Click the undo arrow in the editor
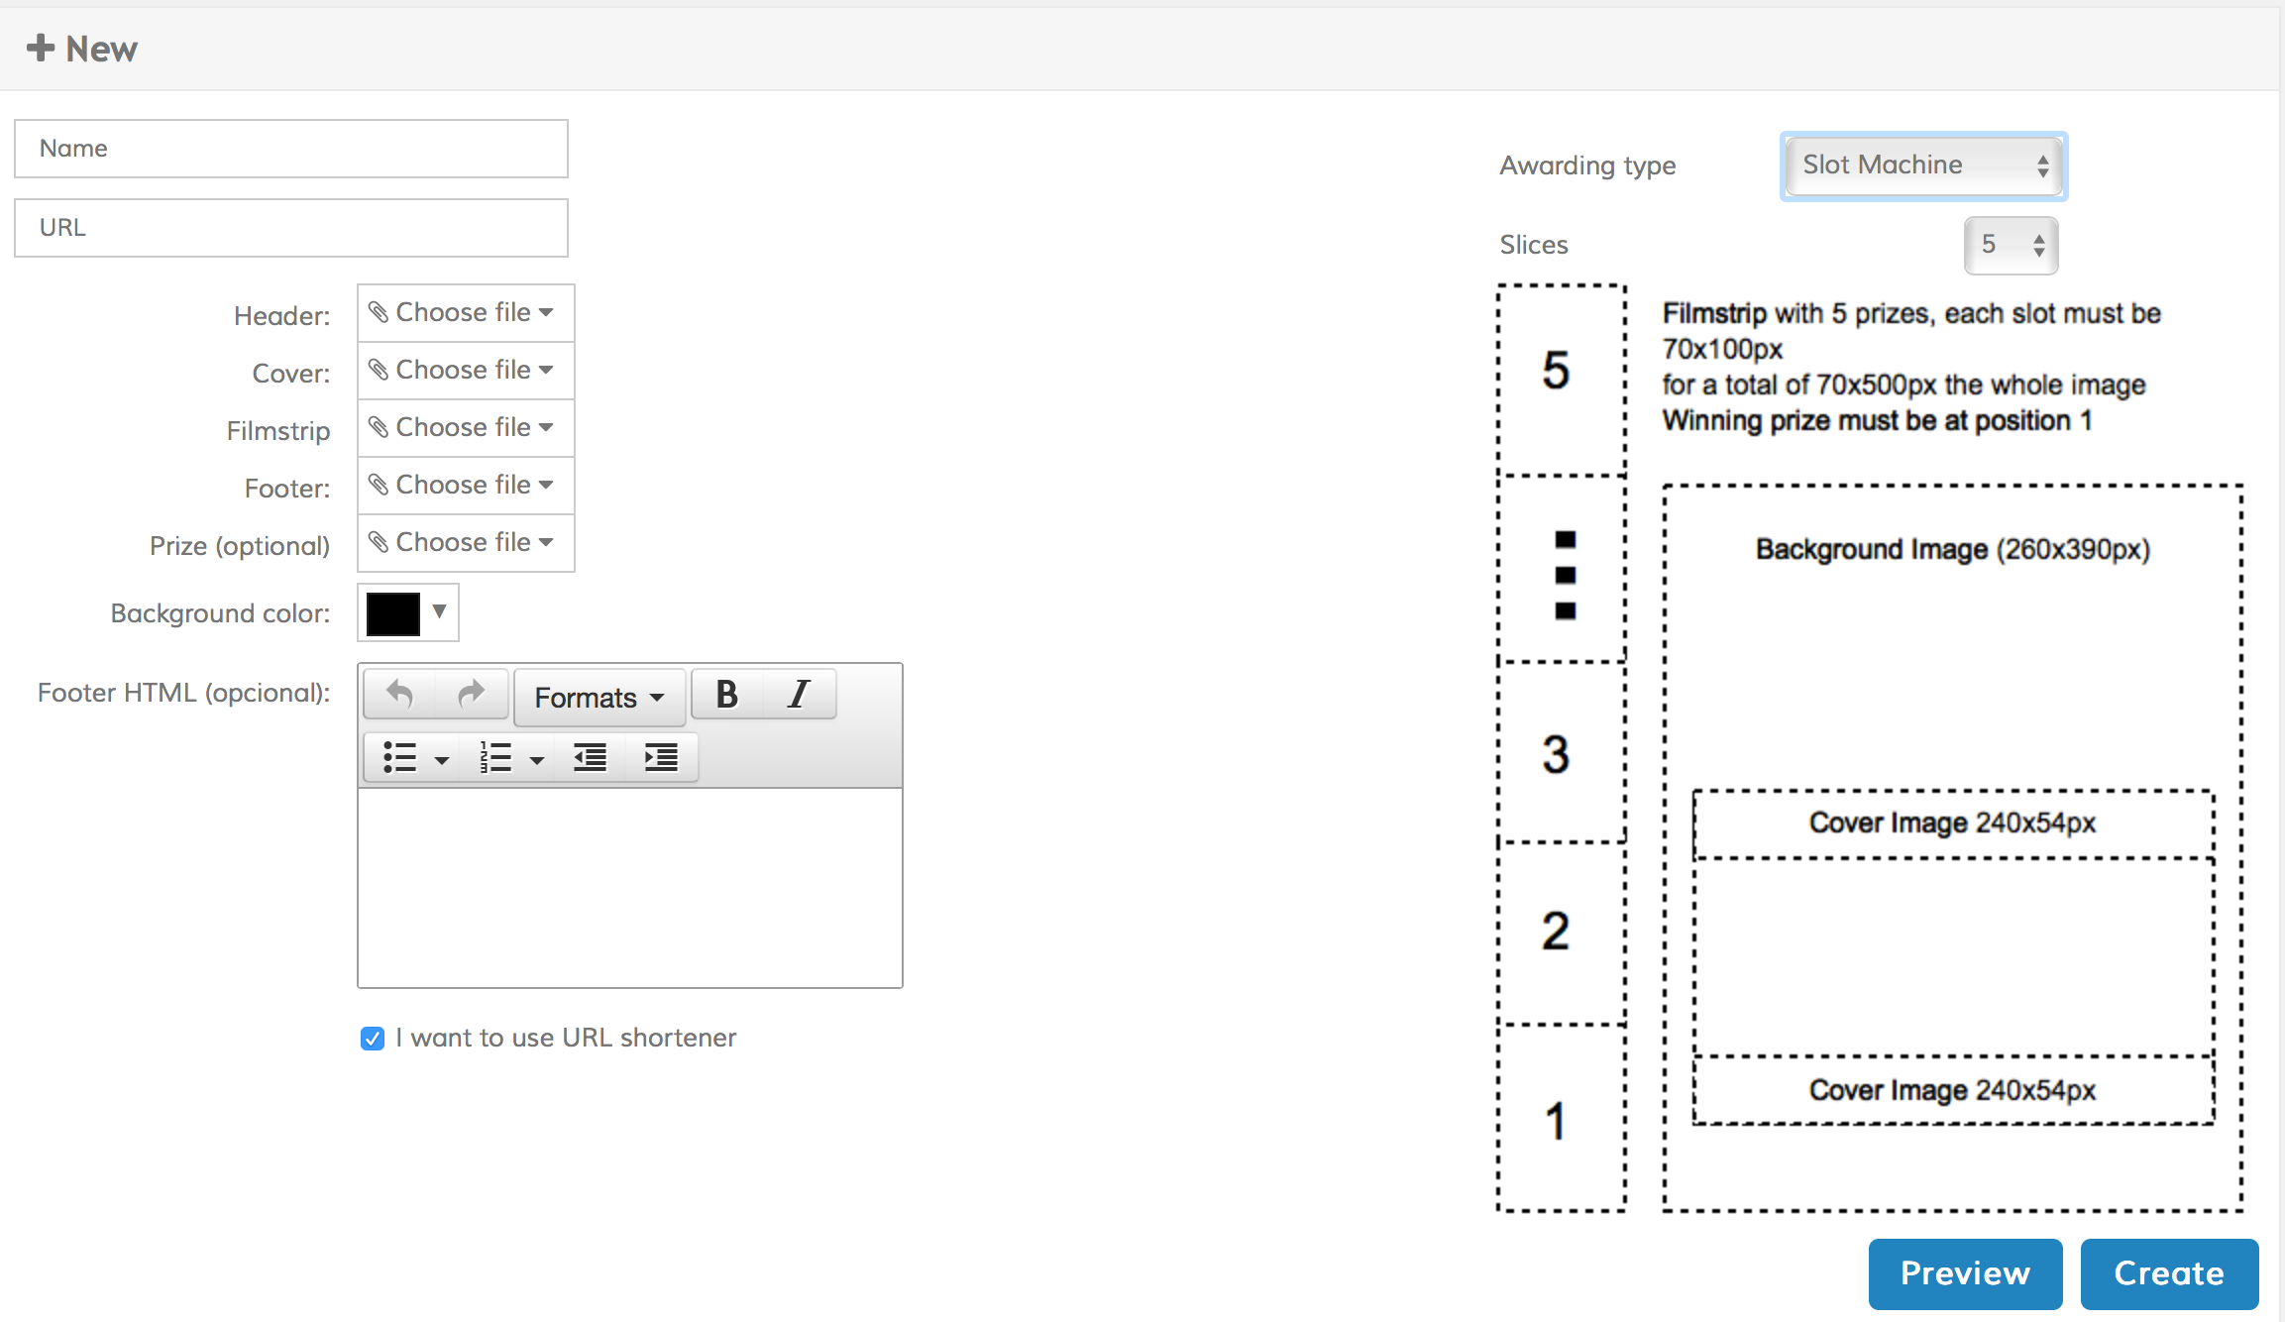Image resolution: width=2285 pixels, height=1322 pixels. pyautogui.click(x=399, y=695)
